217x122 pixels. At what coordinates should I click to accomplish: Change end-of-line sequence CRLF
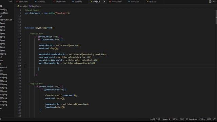point(182,119)
